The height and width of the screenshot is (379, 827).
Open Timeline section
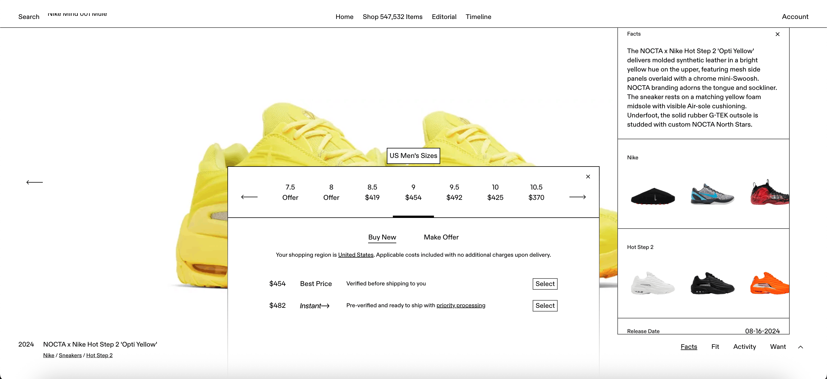[478, 17]
